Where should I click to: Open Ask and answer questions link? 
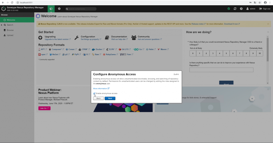[150, 39]
